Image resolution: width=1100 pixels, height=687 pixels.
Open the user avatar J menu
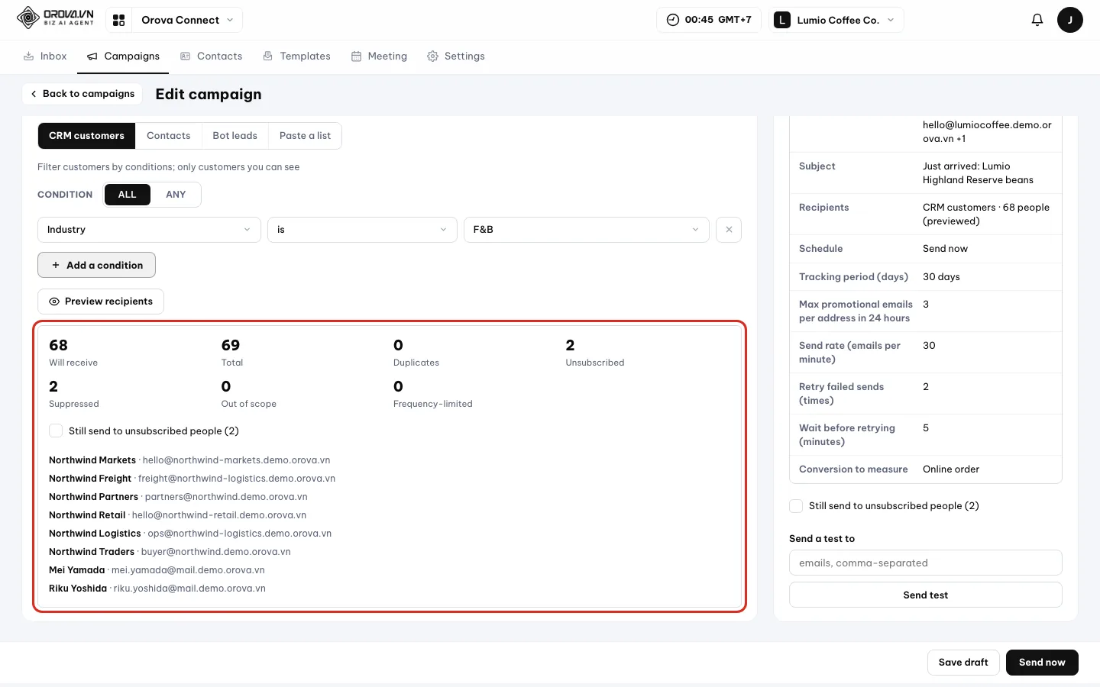point(1069,20)
